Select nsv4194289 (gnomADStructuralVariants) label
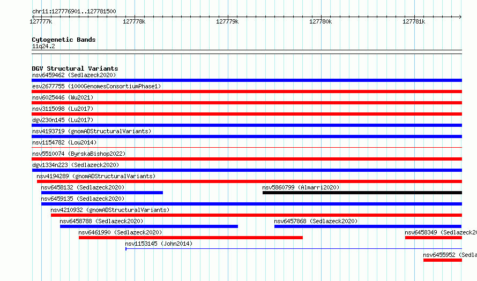Viewport: 477px width, 281px height. [96, 176]
